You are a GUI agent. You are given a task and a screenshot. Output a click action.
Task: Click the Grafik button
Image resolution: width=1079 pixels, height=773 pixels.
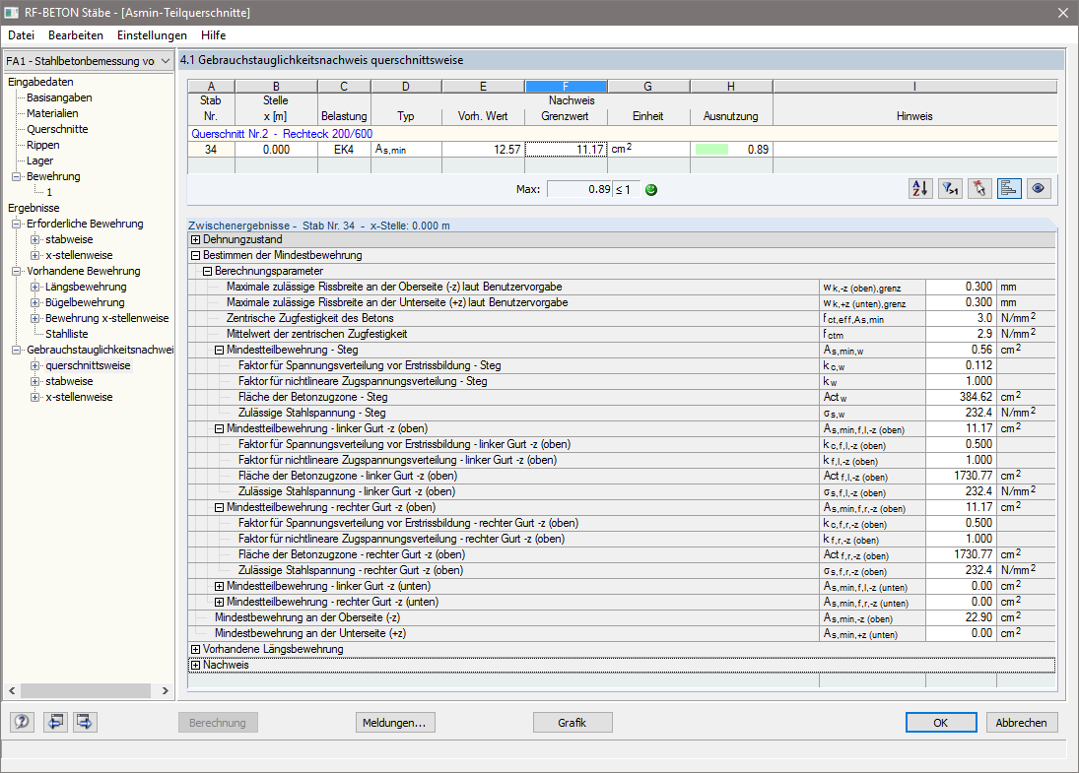coord(573,722)
